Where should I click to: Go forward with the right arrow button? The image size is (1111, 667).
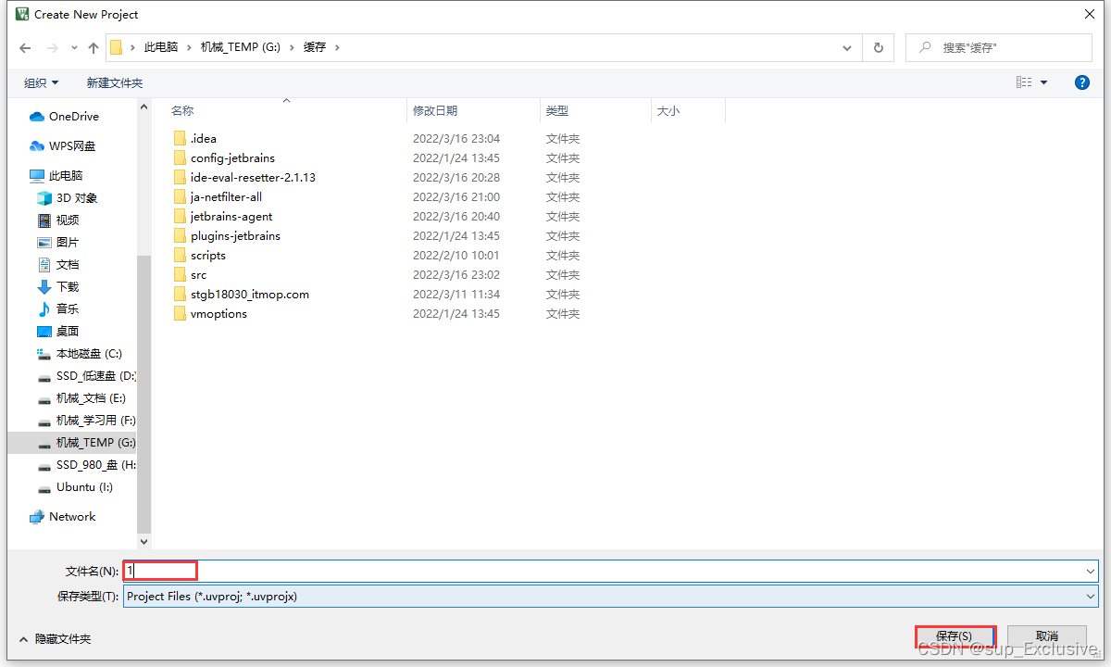pyautogui.click(x=53, y=47)
